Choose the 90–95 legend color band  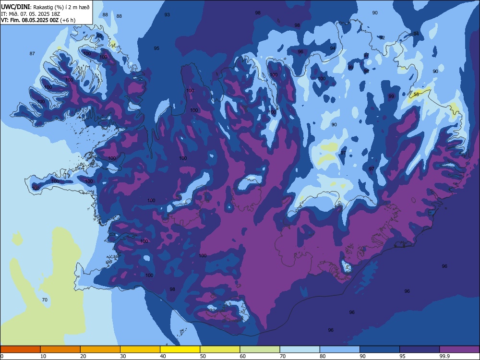(x=380, y=349)
